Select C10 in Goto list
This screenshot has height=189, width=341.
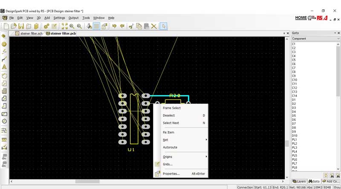point(295,80)
